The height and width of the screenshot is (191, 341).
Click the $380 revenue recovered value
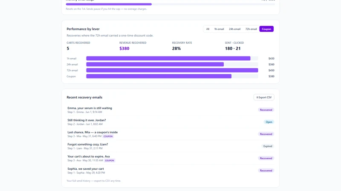point(124,48)
